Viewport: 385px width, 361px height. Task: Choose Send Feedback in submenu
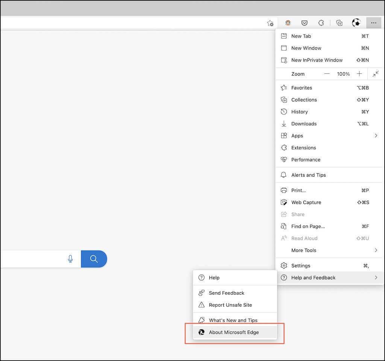pos(235,293)
